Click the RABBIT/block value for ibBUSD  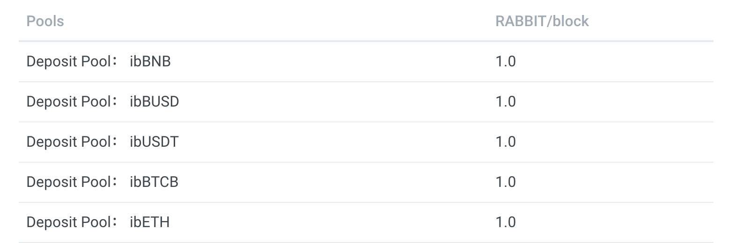coord(505,101)
